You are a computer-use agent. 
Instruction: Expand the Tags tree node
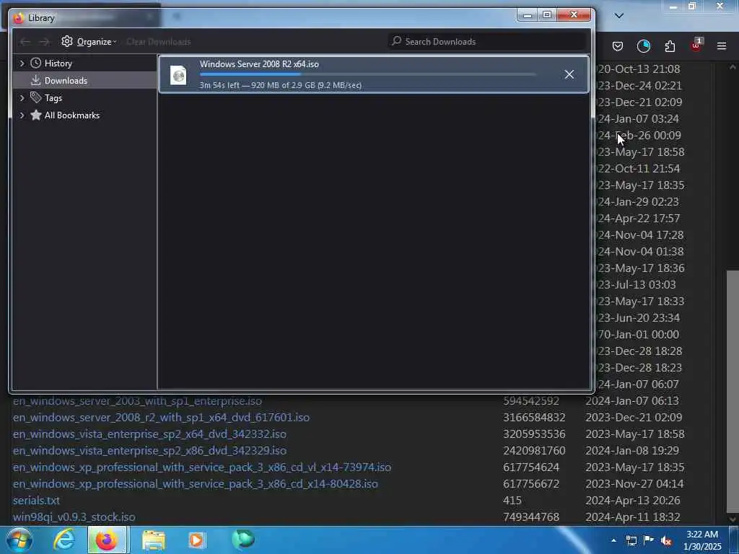click(22, 98)
